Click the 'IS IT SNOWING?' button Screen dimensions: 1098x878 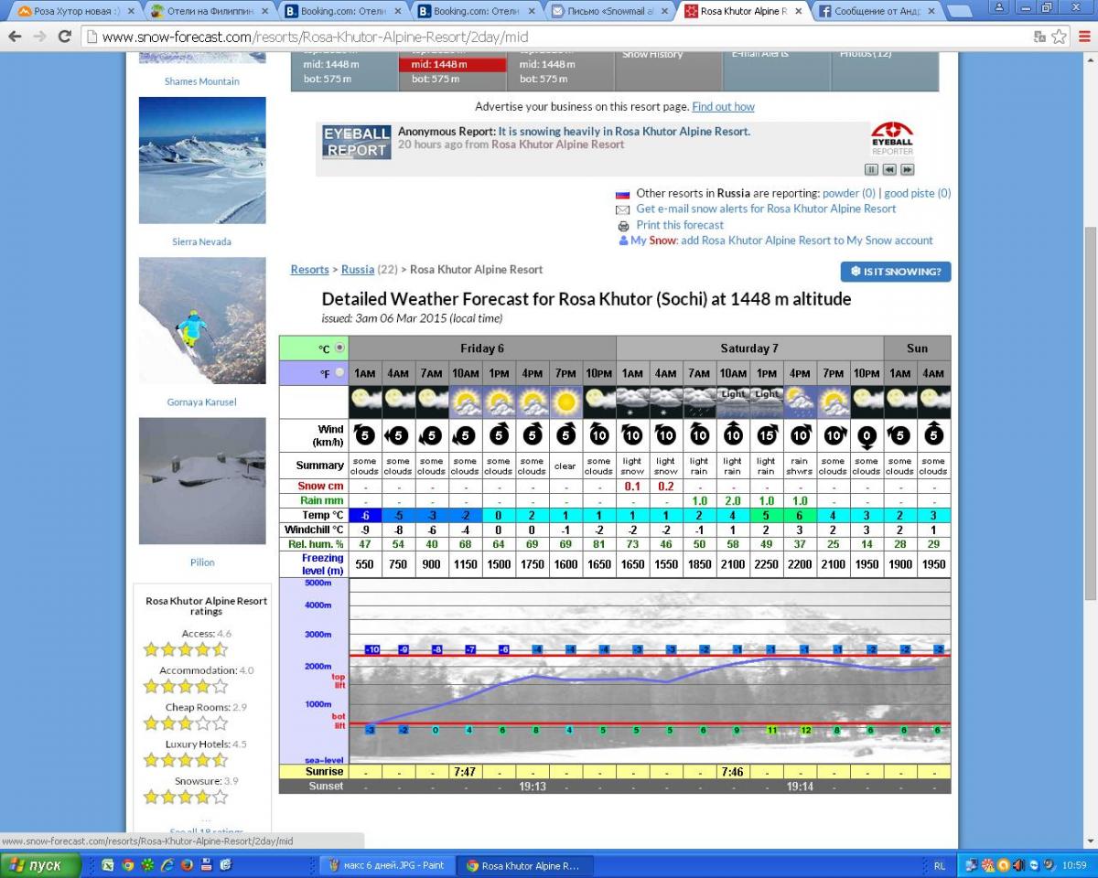click(x=896, y=272)
